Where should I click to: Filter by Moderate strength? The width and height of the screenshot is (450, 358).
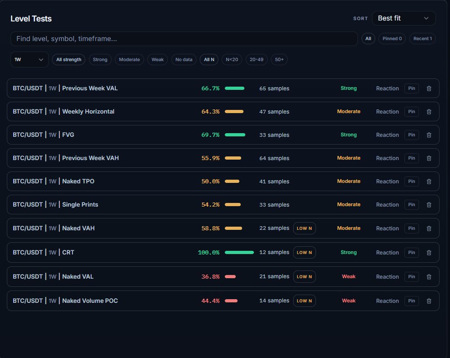129,59
